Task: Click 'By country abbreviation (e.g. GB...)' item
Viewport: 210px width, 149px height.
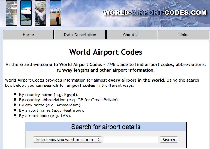Action: tap(69, 100)
